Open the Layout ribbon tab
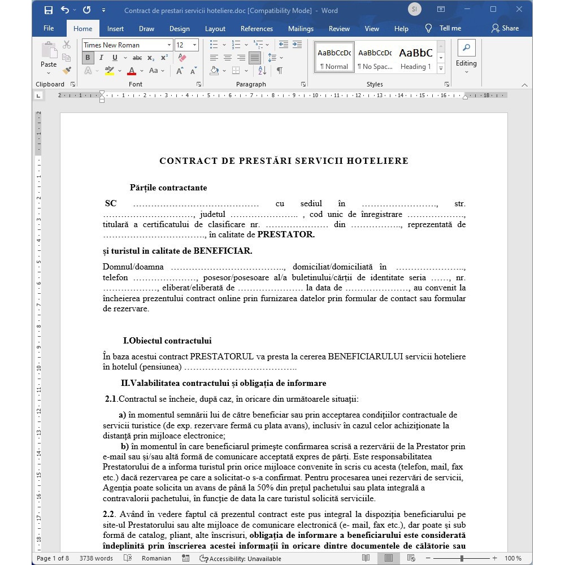Viewport: 565px width, 565px height. pos(215,29)
